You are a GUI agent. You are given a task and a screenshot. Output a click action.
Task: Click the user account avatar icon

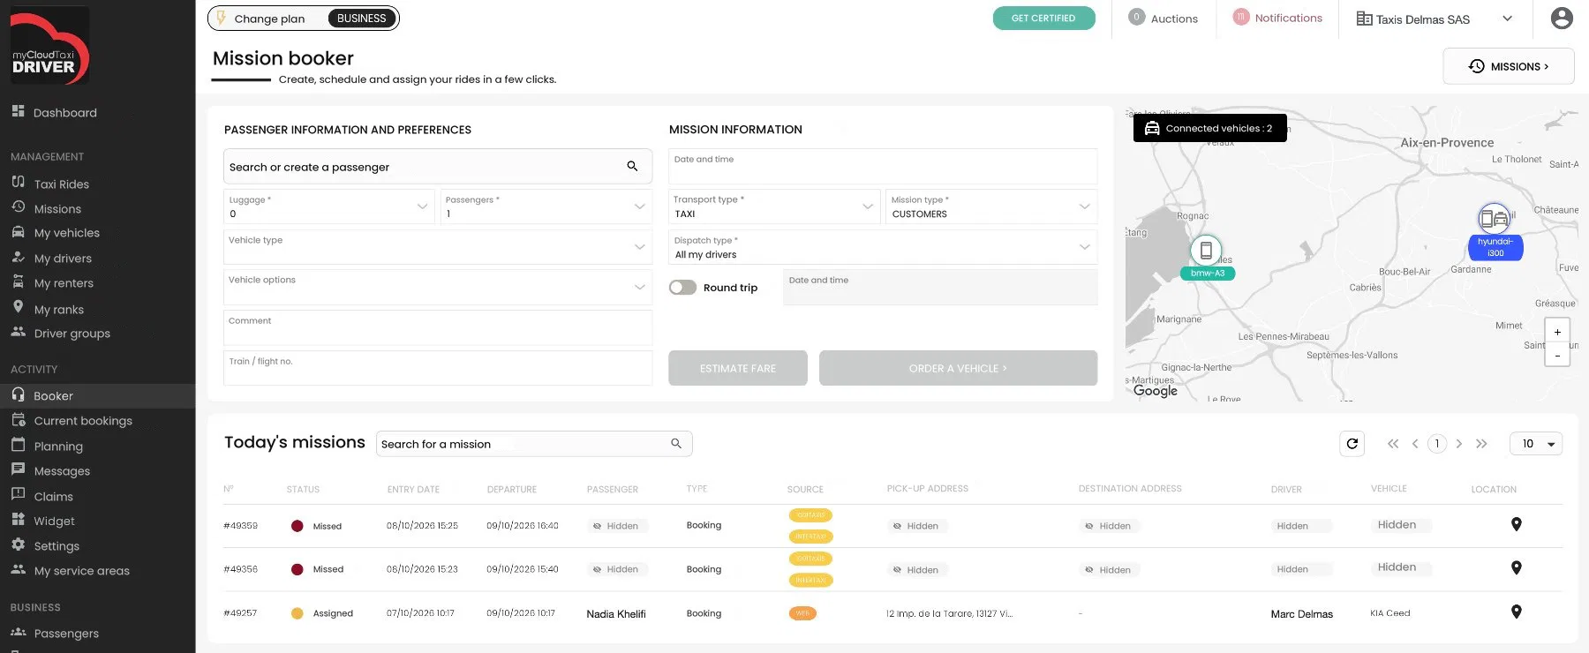point(1562,18)
